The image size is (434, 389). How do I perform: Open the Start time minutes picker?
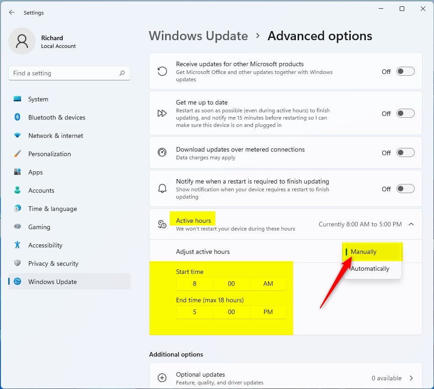231,284
